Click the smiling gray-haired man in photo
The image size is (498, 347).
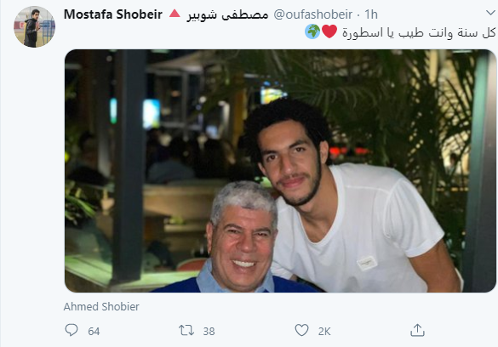242,238
